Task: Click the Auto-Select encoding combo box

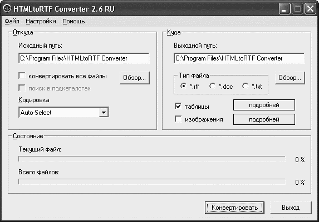Action: [x=63, y=113]
